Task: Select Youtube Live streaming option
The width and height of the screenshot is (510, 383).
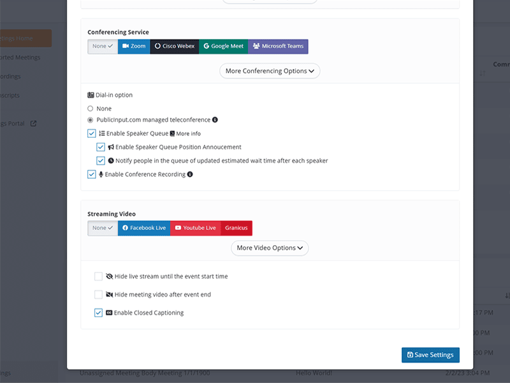Action: pos(196,228)
